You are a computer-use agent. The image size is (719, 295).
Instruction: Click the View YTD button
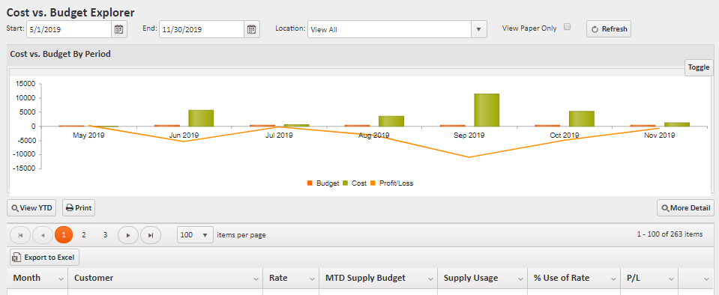click(31, 207)
